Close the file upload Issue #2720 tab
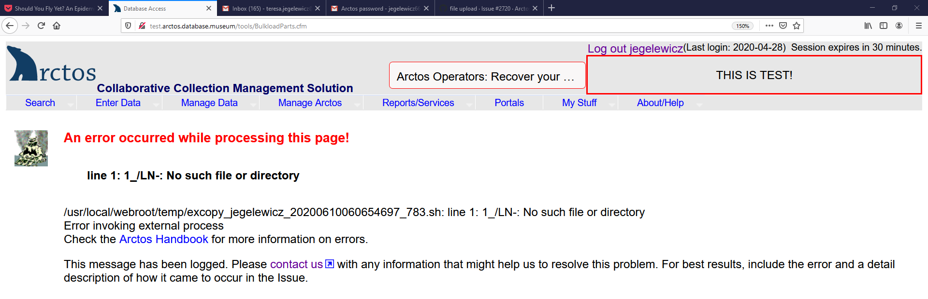928x299 pixels. point(535,8)
